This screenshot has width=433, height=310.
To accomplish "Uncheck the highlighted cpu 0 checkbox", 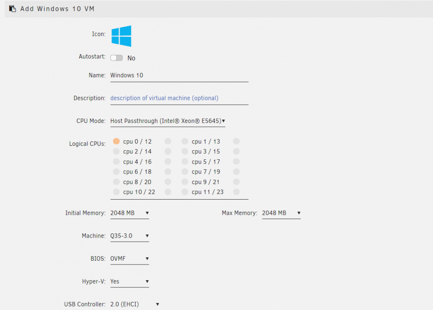I will 116,141.
